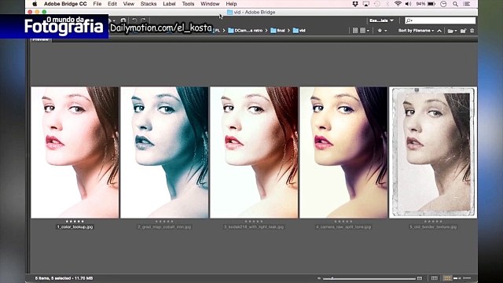
Task: Select the 1_color_lookup.jpg thumbnail
Action: point(75,153)
